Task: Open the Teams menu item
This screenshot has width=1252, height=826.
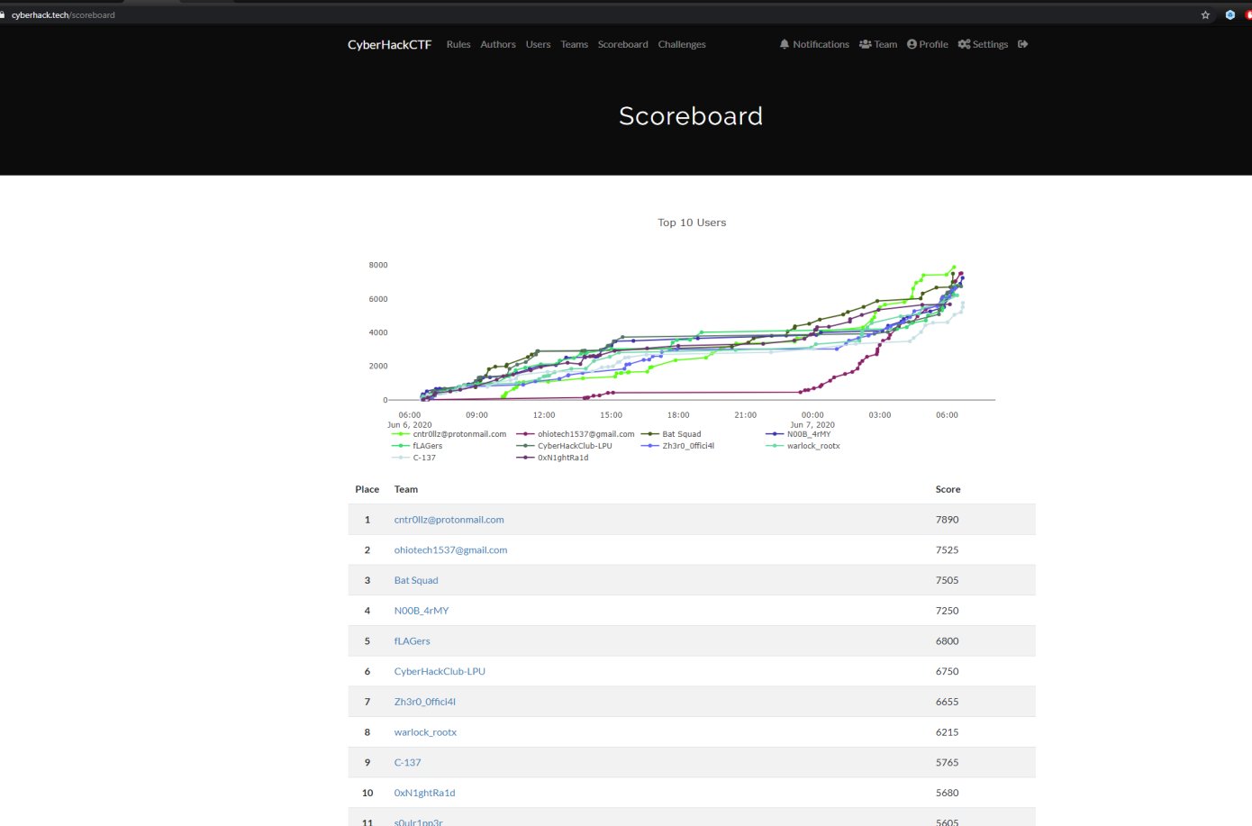Action: click(x=574, y=44)
